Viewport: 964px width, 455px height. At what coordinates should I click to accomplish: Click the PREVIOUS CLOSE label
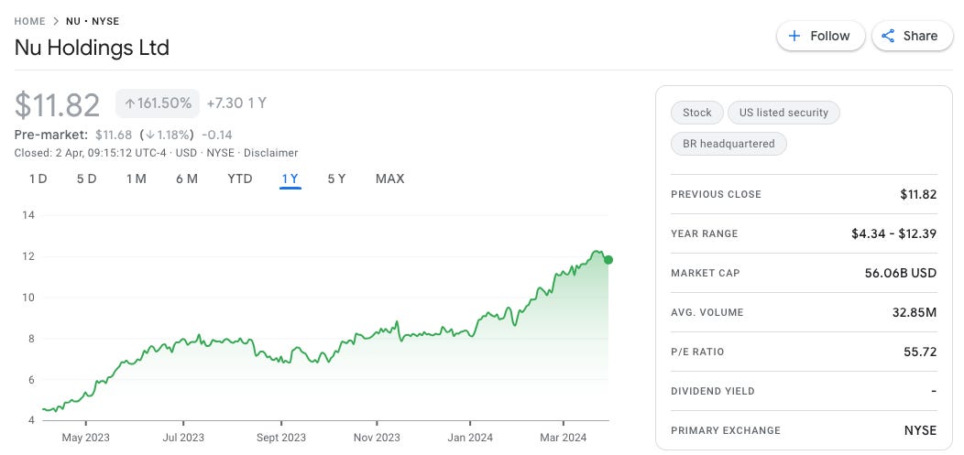[x=716, y=194]
